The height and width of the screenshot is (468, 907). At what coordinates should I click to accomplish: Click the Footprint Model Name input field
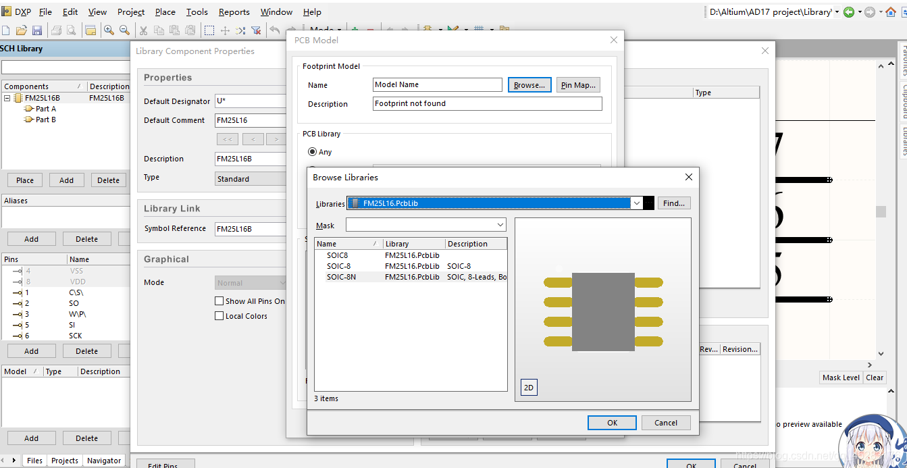tap(437, 85)
